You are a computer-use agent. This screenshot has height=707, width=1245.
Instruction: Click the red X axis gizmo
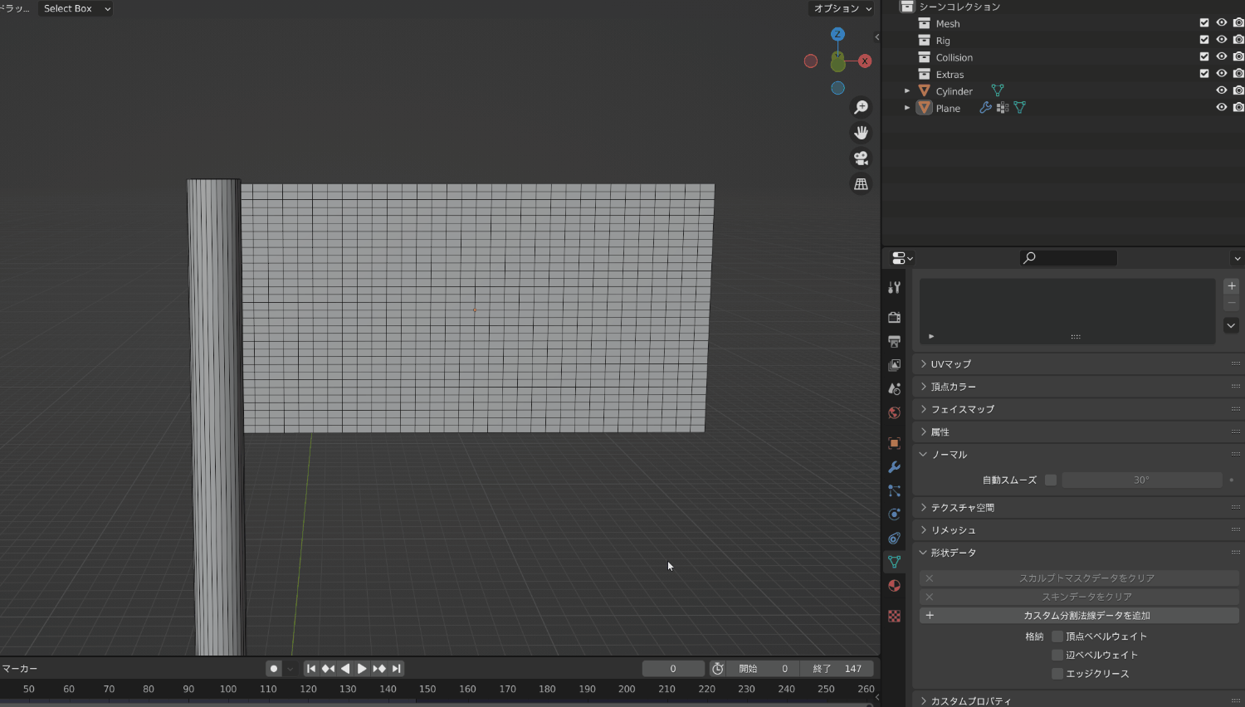865,61
